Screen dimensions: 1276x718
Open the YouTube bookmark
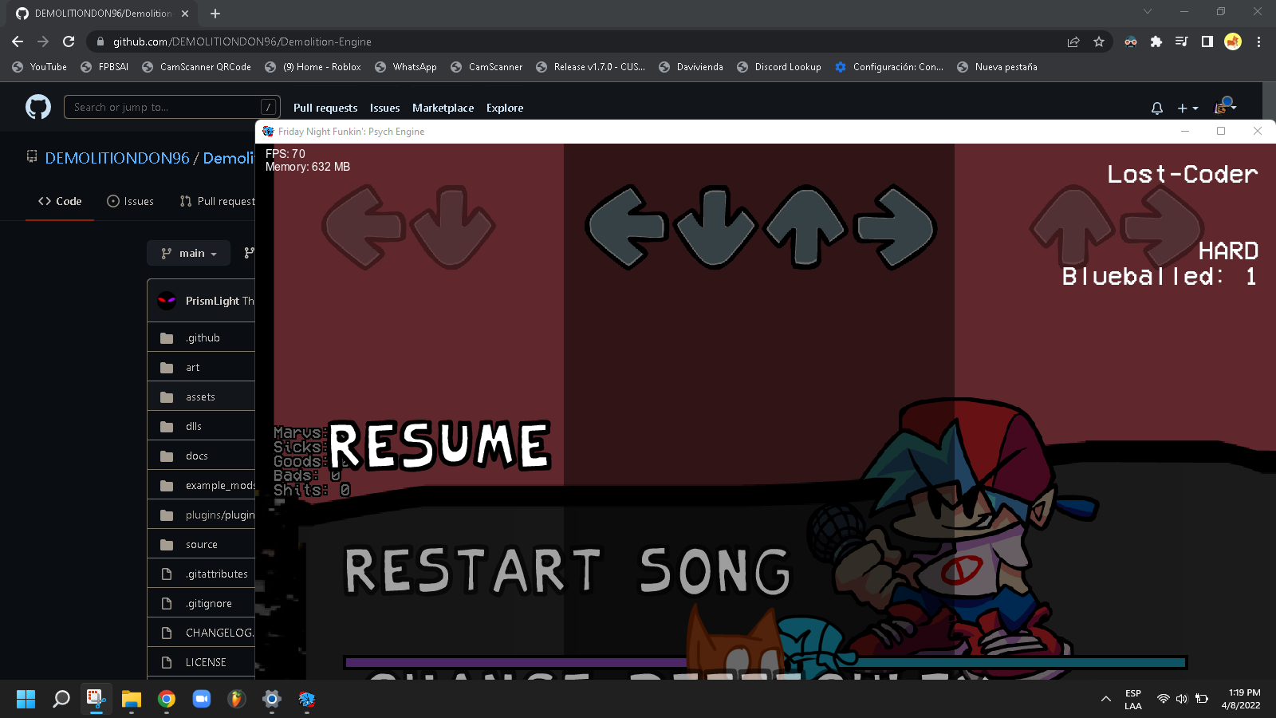pyautogui.click(x=40, y=67)
